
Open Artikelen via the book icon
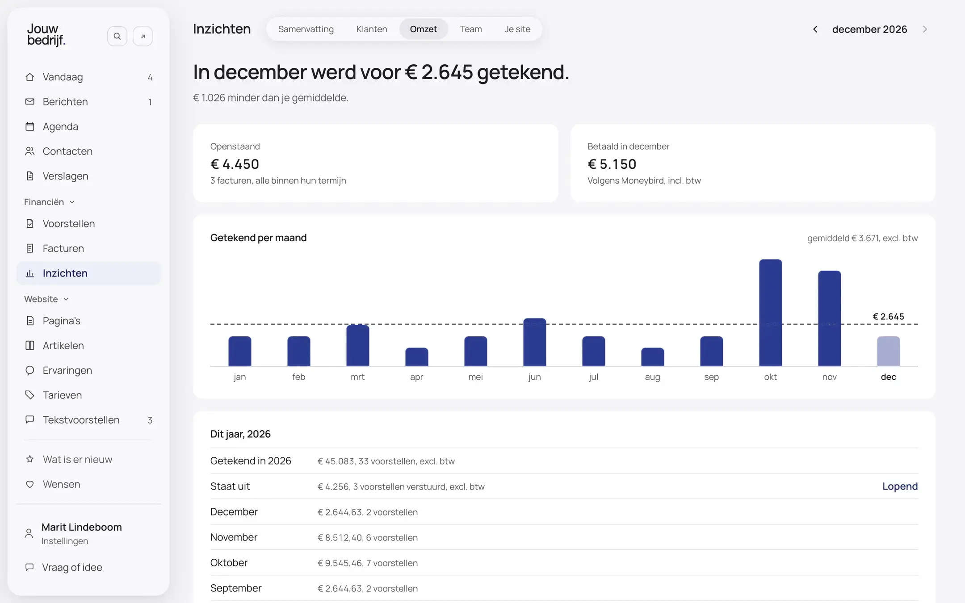30,346
